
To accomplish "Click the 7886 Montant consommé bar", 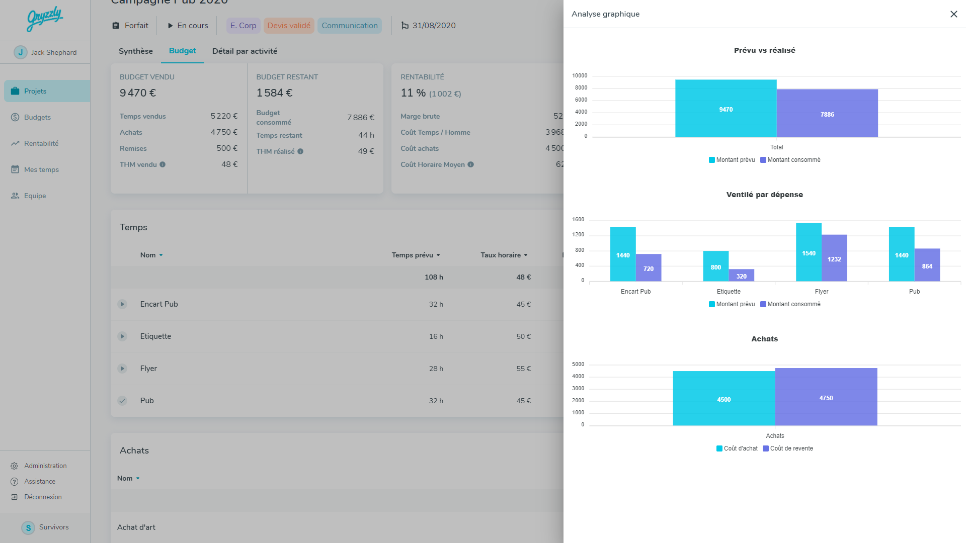I will (x=827, y=114).
